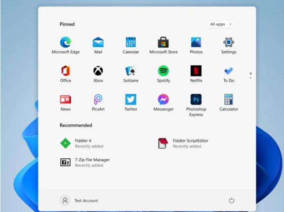Start the Solitaire game
Viewport: 284px width, 212px height.
pyautogui.click(x=131, y=74)
